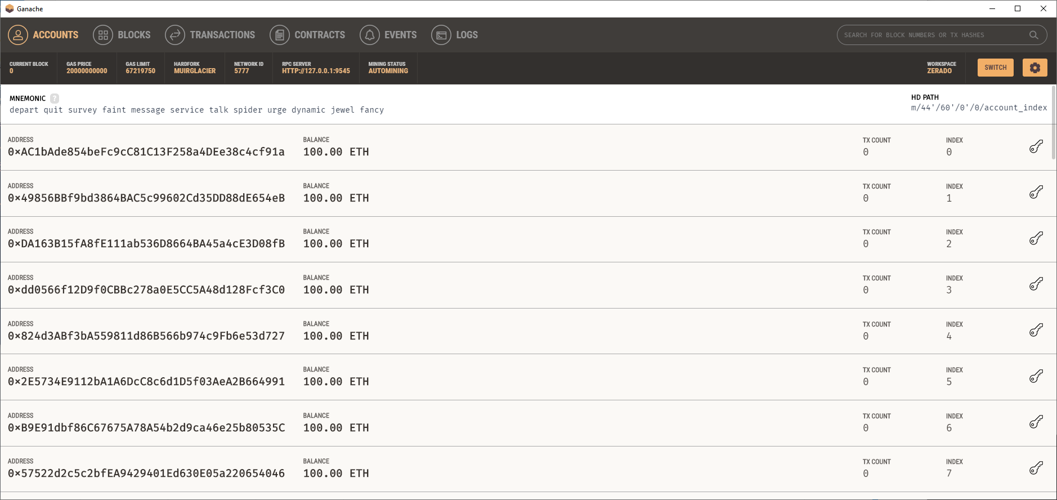Open the Events tab
The image size is (1057, 500).
pyautogui.click(x=388, y=35)
